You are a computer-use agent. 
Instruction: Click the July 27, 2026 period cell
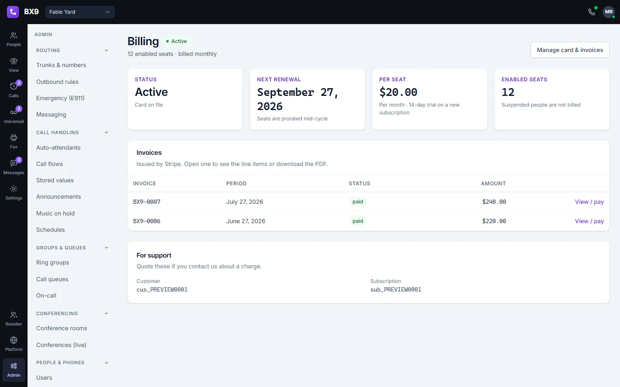(x=245, y=202)
